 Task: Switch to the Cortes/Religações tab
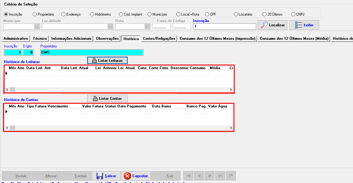[x=159, y=39]
